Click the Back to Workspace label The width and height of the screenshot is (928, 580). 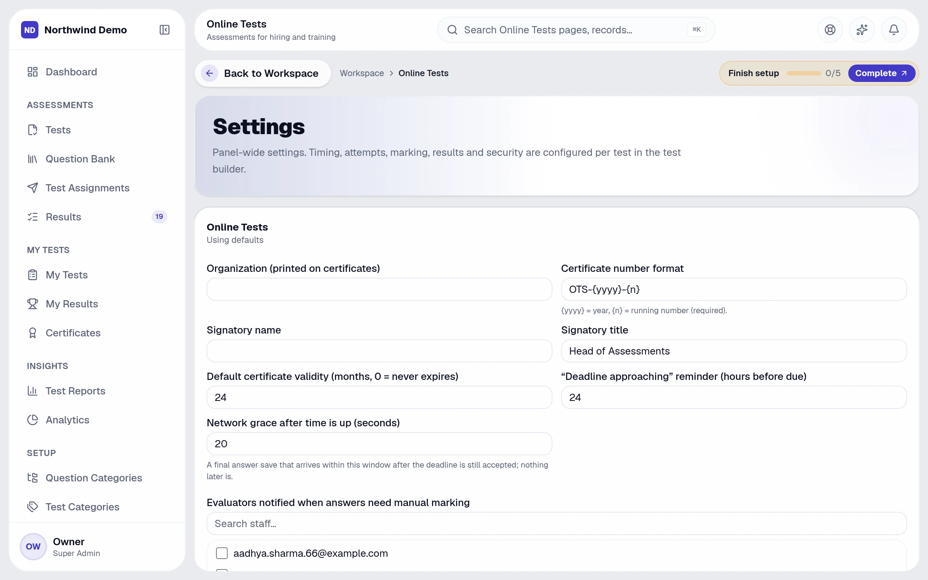click(271, 73)
